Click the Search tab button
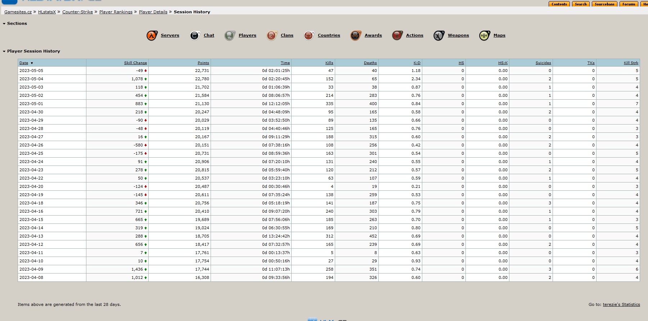The height and width of the screenshot is (321, 648). (x=581, y=4)
